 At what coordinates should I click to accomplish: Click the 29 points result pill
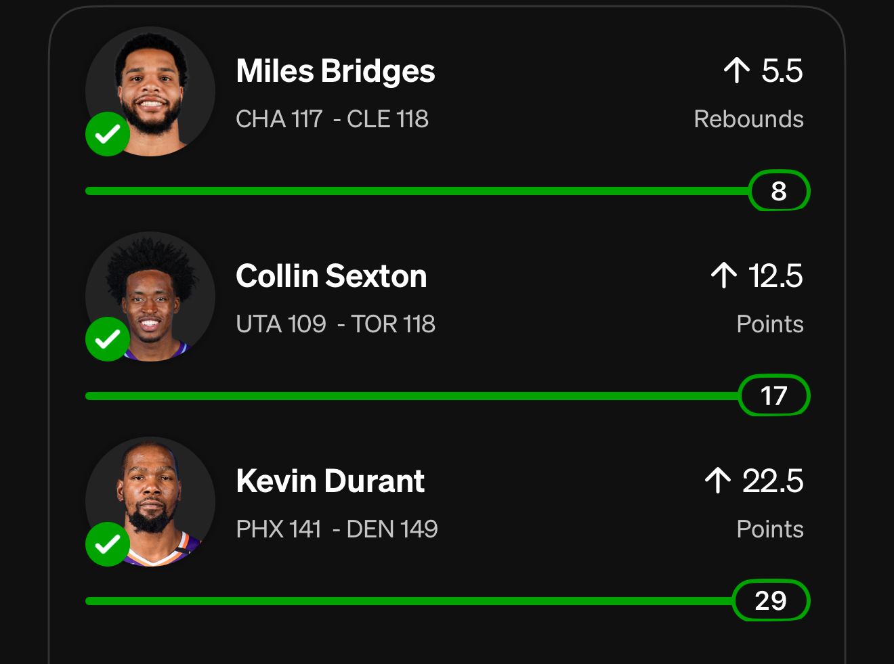tap(771, 601)
